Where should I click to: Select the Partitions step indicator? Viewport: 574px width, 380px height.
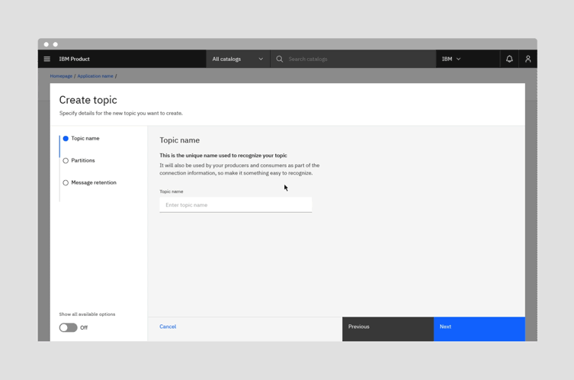[66, 161]
